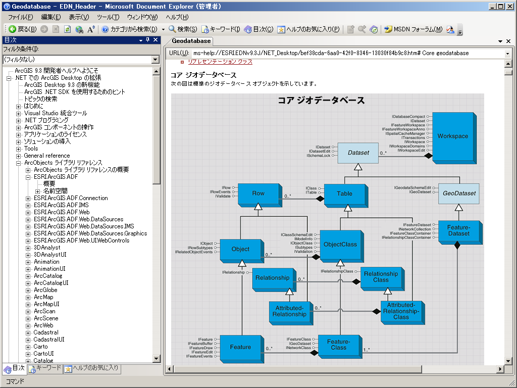Toggle auto-hide pin on the 目次 panel
Viewport: 517px width, 388px height.
click(148, 40)
